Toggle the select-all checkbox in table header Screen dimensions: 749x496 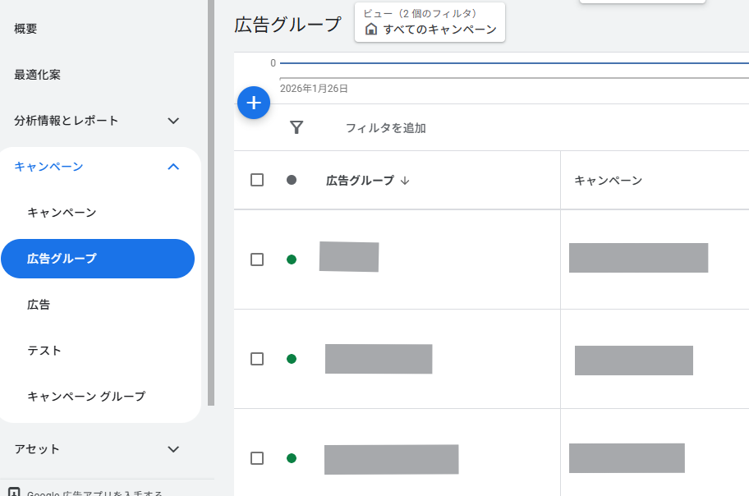click(257, 180)
